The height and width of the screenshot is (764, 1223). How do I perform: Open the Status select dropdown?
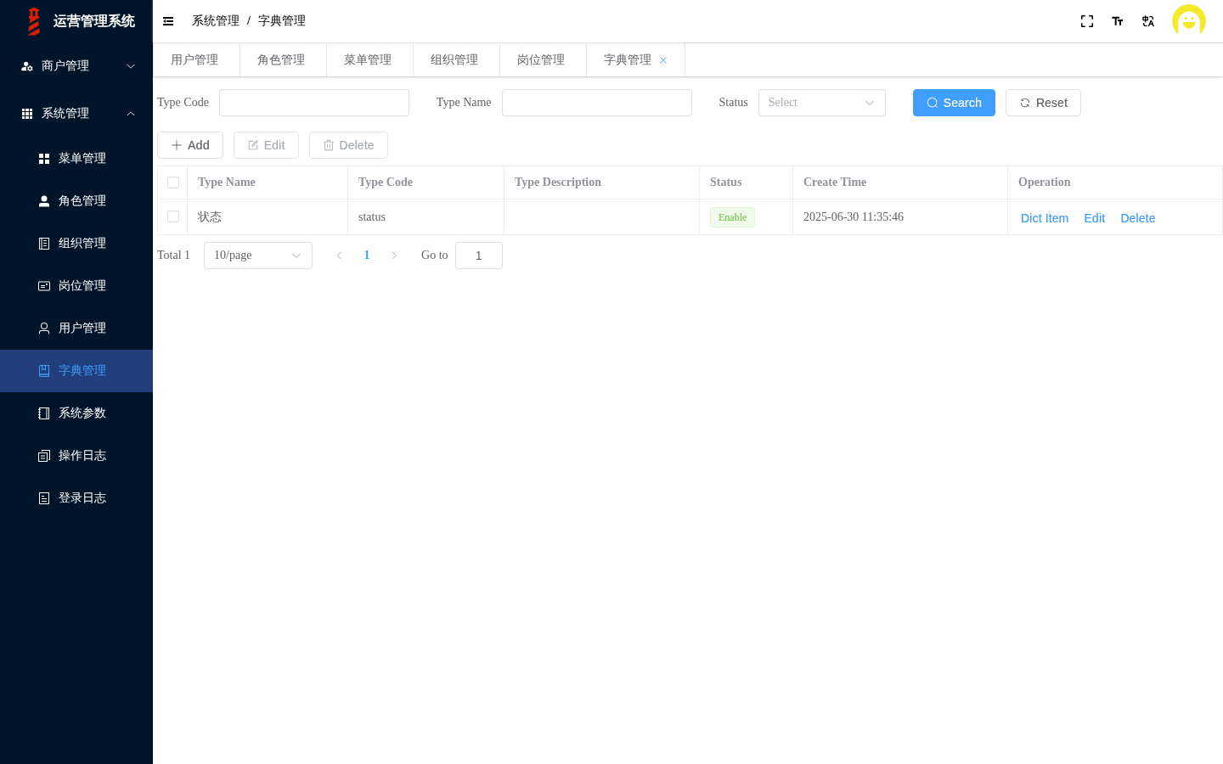click(822, 103)
